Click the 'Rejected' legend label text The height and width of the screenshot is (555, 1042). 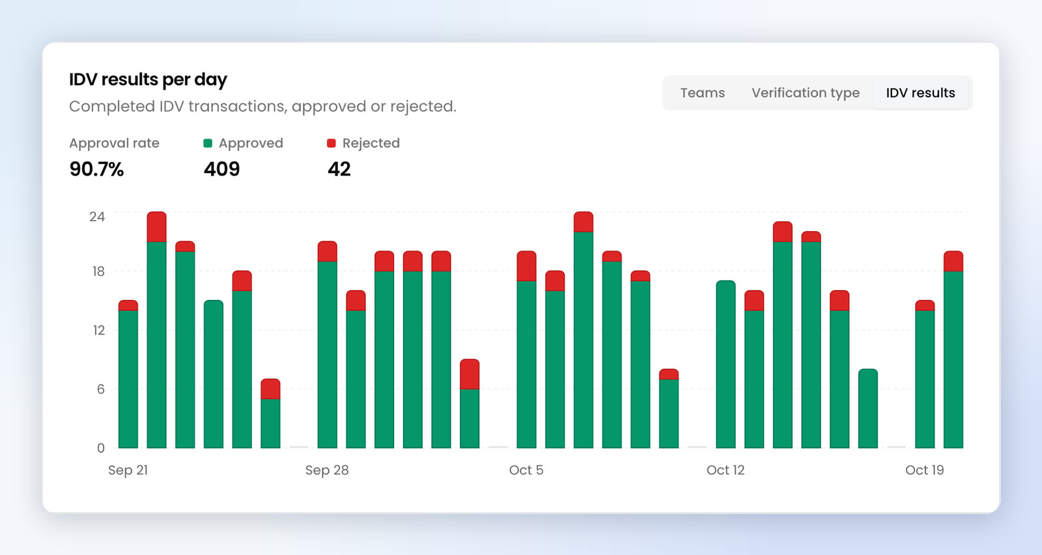point(371,143)
